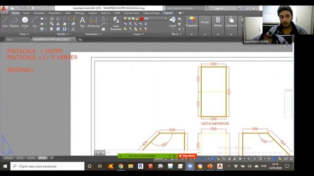This screenshot has width=314, height=176.
Task: Open the Output ribbon tab
Action: click(93, 13)
